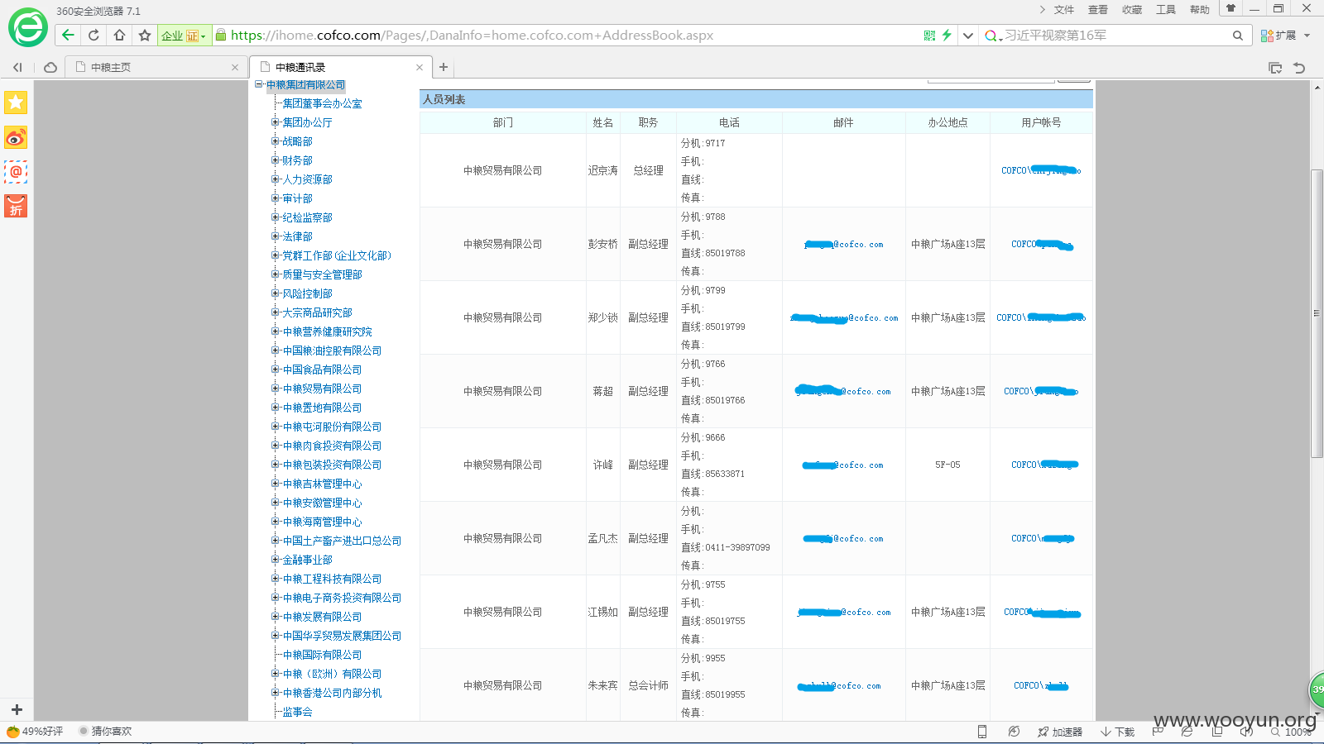This screenshot has width=1324, height=744.
Task: Click the add plus icon at sidebar bottom
Action: pos(17,709)
